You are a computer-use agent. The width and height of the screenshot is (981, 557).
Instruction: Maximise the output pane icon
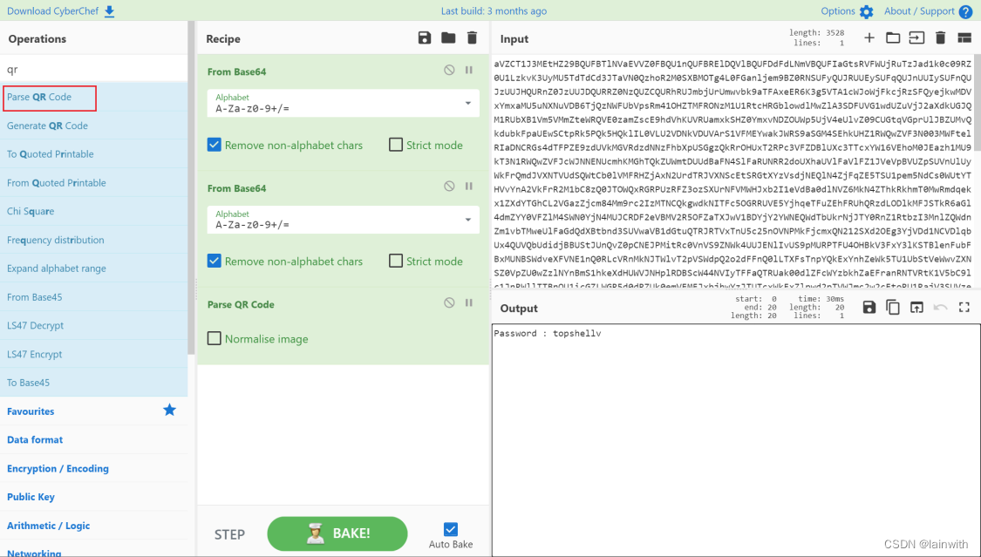click(x=964, y=307)
